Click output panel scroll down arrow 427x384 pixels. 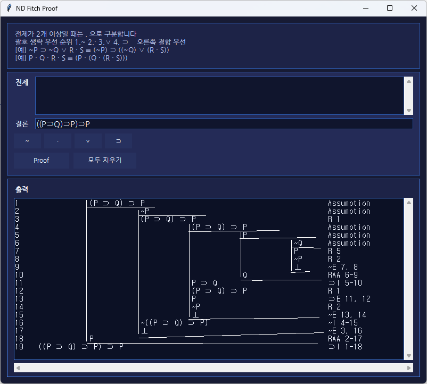click(409, 356)
